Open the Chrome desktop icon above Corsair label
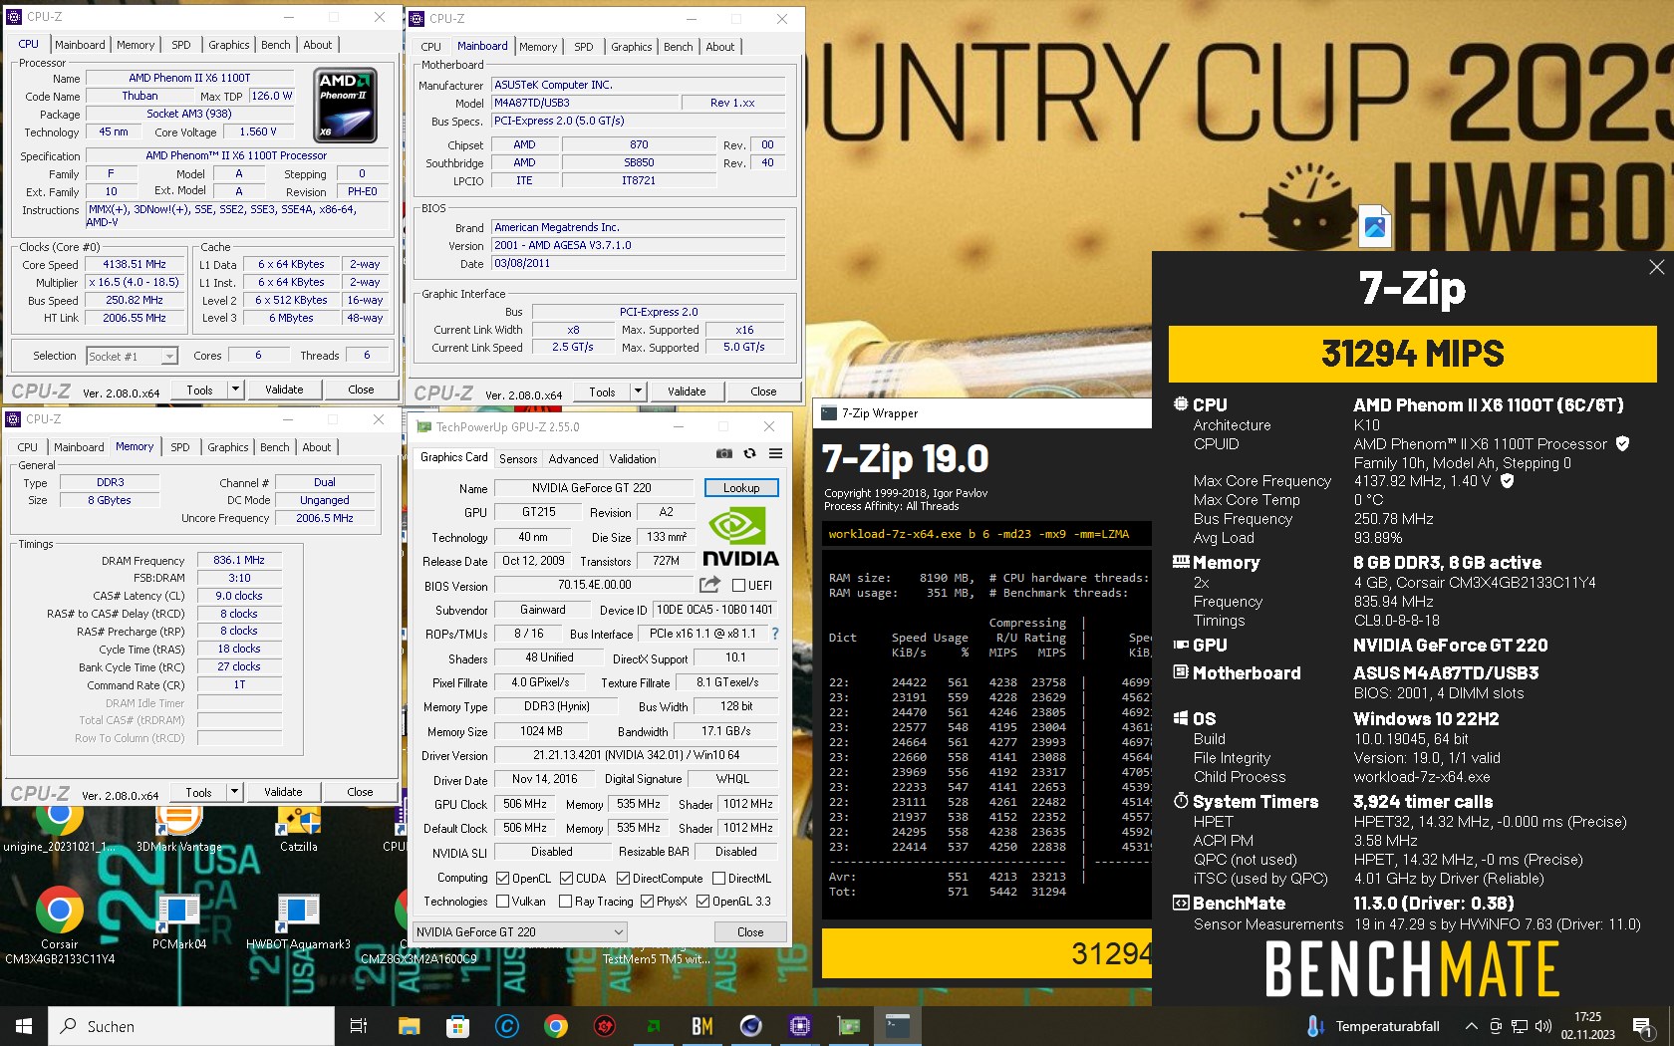The height and width of the screenshot is (1046, 1674). (60, 910)
